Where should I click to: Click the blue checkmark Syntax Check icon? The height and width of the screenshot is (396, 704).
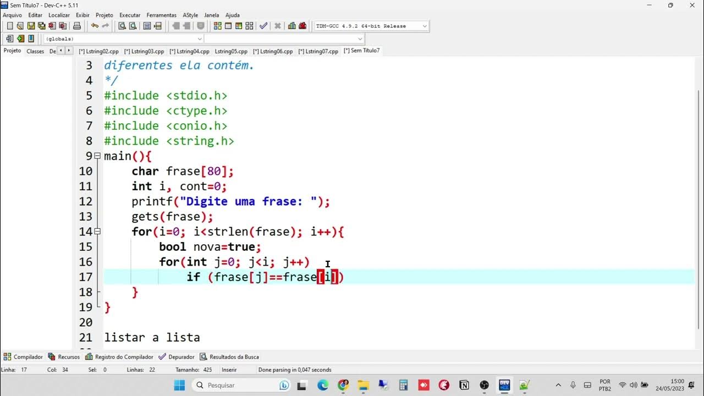click(x=263, y=26)
